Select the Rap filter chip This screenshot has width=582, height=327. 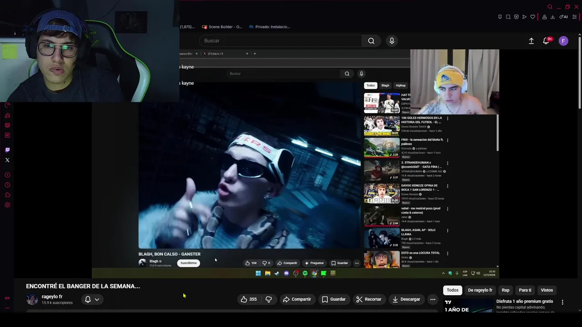pyautogui.click(x=506, y=290)
